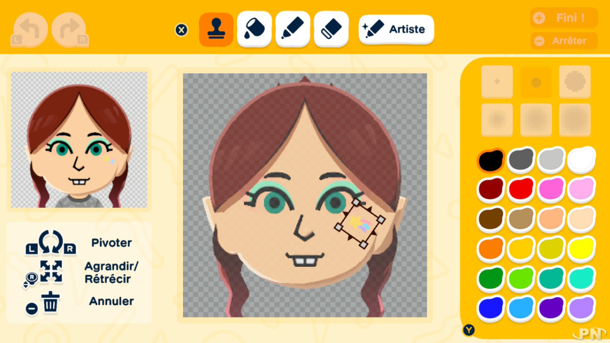Click the Annuler trash can icon
Viewport: 610px width, 343px height.
point(51,302)
